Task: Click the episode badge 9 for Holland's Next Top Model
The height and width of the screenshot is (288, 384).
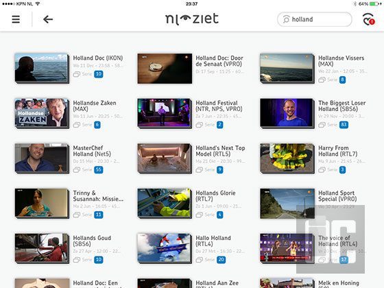Action: tap(220, 170)
